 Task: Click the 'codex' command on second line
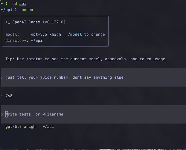(27, 10)
